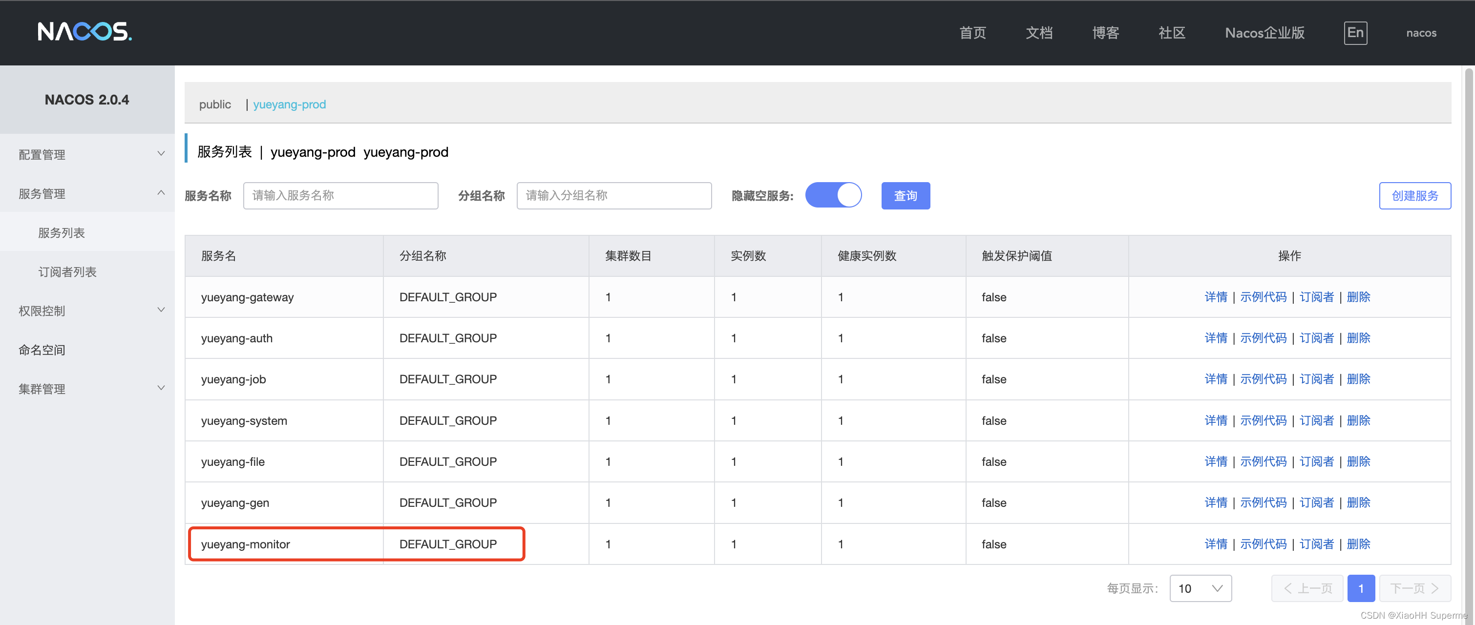The height and width of the screenshot is (625, 1475).
Task: Click 删除 for yueyang-gateway
Action: pos(1358,296)
